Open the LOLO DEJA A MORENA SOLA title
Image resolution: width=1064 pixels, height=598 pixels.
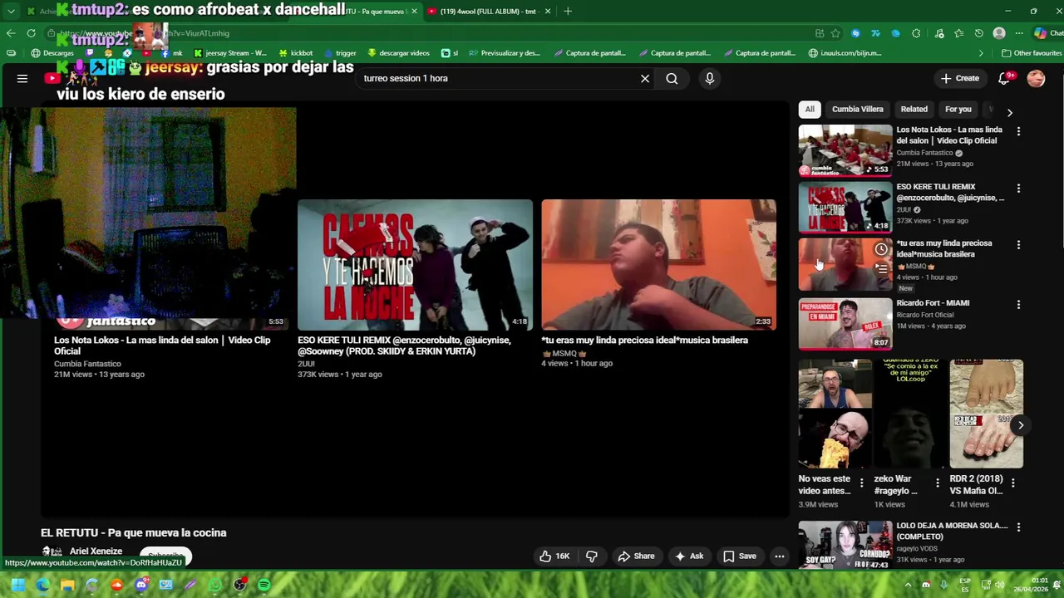(x=952, y=531)
